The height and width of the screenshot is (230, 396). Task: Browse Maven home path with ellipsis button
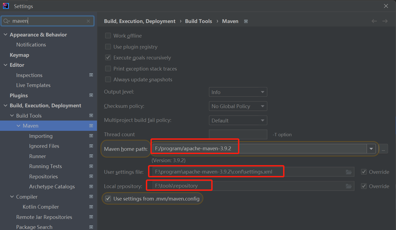(383, 149)
